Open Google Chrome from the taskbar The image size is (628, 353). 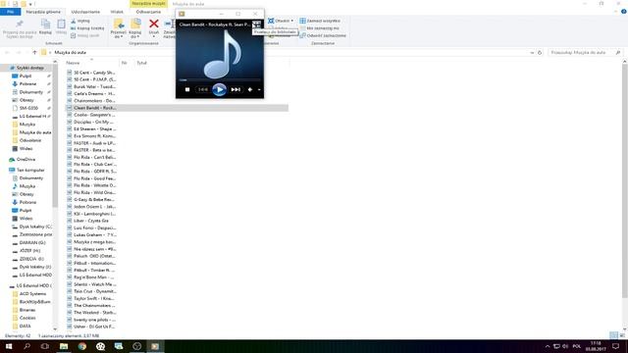(82, 346)
